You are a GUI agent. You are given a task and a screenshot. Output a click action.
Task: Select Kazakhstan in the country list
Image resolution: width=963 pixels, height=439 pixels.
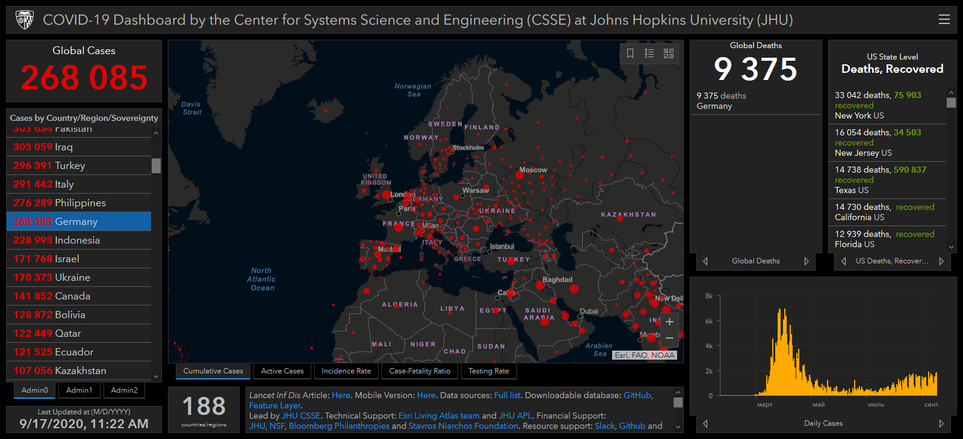(x=79, y=370)
